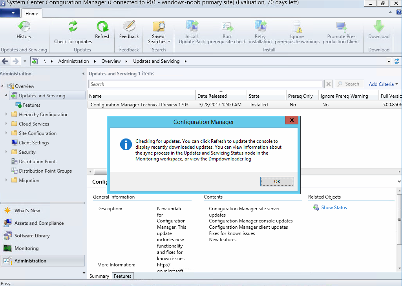Collapse the ribbon with the chevron

390,12
